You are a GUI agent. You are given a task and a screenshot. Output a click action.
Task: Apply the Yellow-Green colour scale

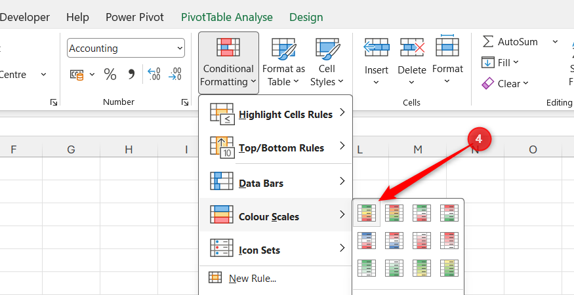449,268
